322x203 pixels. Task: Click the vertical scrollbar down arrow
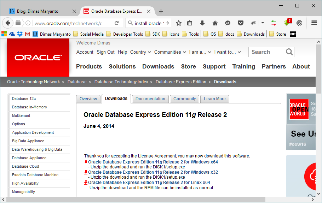click(318, 193)
